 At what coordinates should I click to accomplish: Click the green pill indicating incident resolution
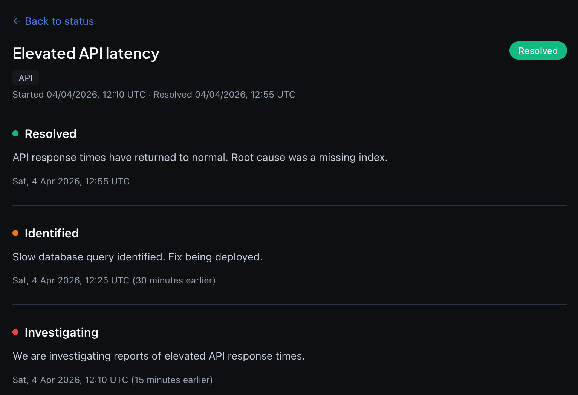point(538,50)
